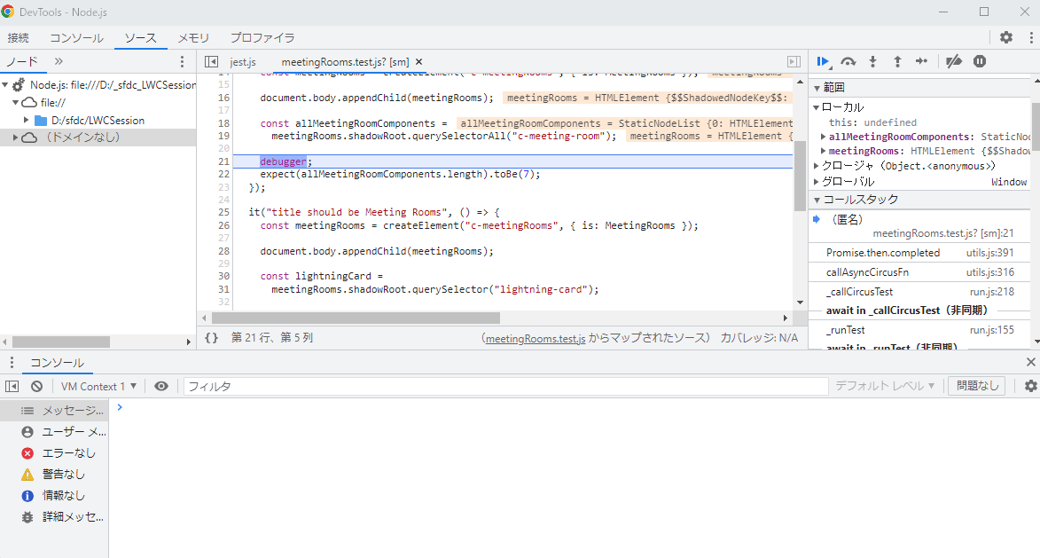Click the navigator pane horizontal scrollbar
This screenshot has width=1040, height=558.
61,342
